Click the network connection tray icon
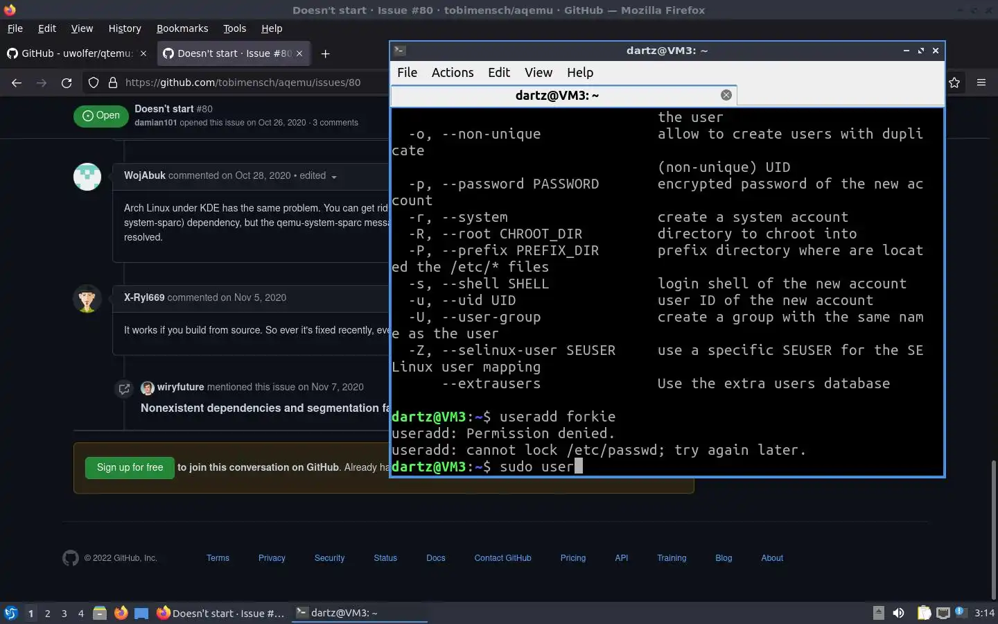The width and height of the screenshot is (998, 624). [x=943, y=613]
